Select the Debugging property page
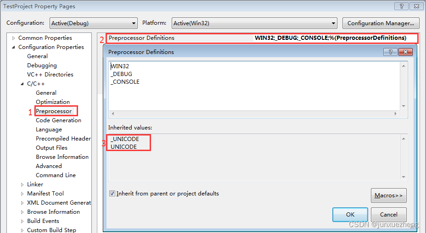This screenshot has width=426, height=233. [42, 65]
